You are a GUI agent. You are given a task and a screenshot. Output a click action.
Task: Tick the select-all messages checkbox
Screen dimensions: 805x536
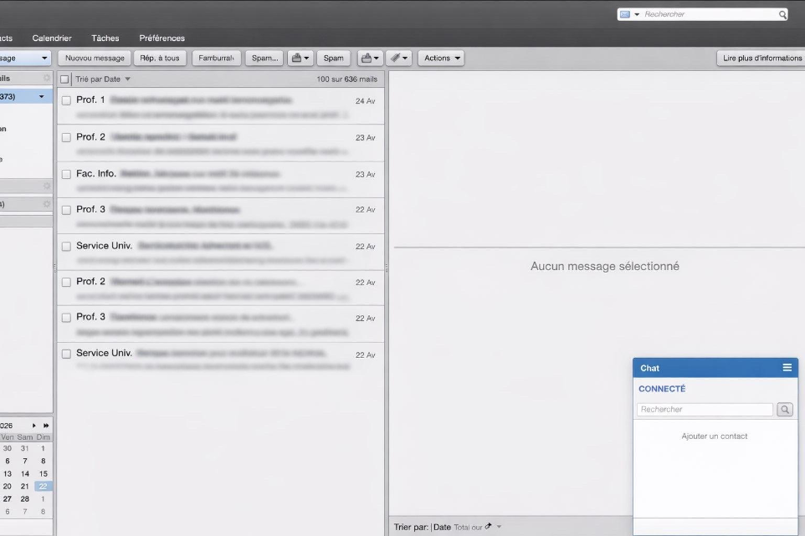tap(65, 79)
